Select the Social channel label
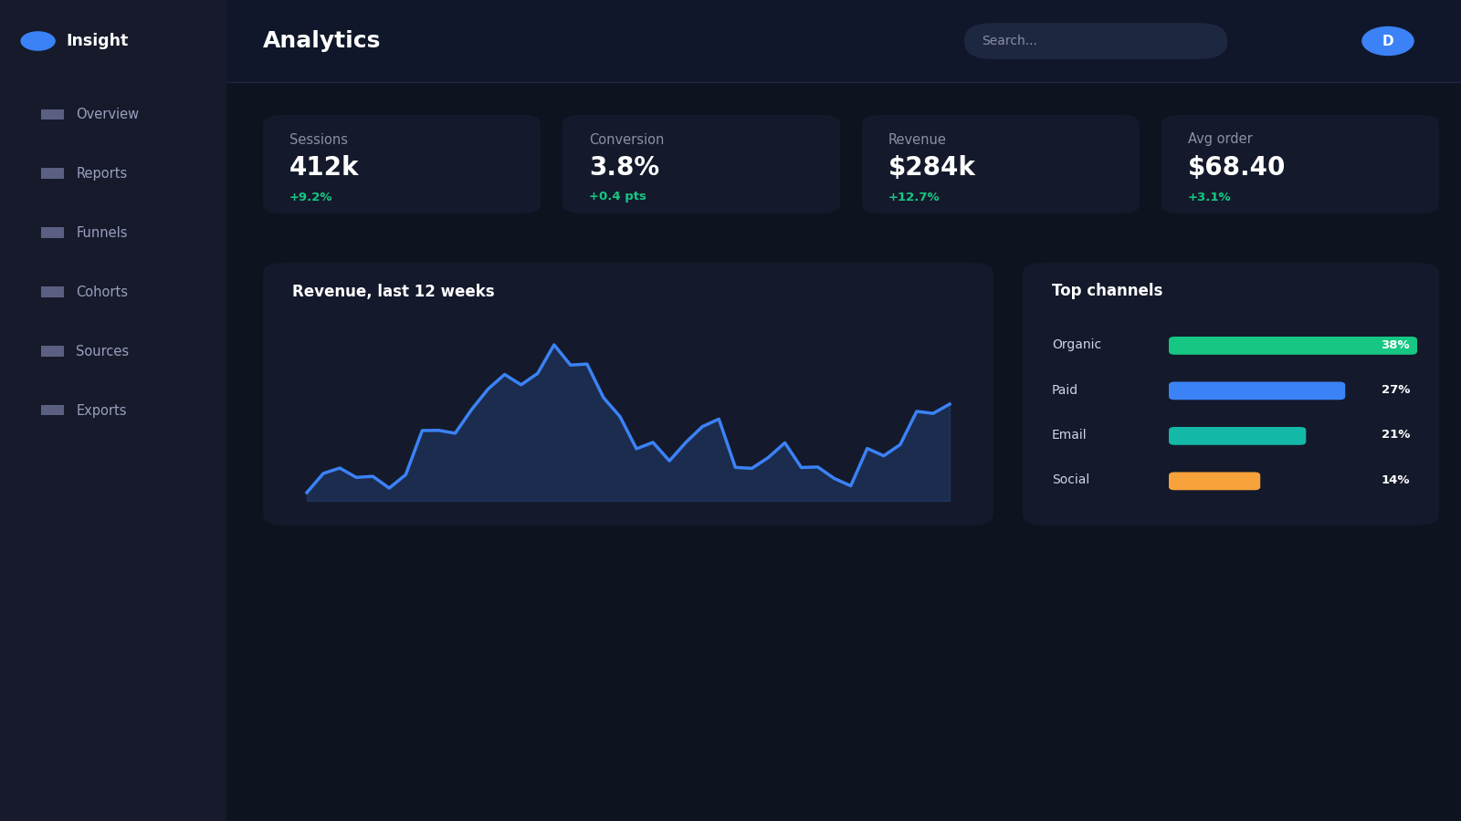 [1070, 480]
